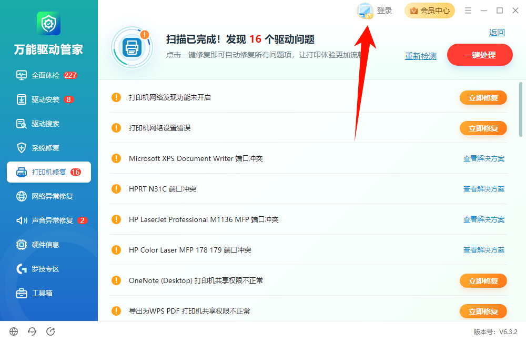This screenshot has width=526, height=342.
Task: Click issue text 打印机网络设置错误
Action: coord(160,128)
